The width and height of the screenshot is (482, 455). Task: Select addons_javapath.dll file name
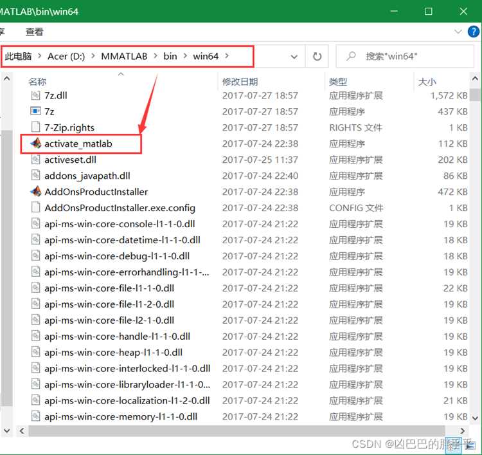87,176
